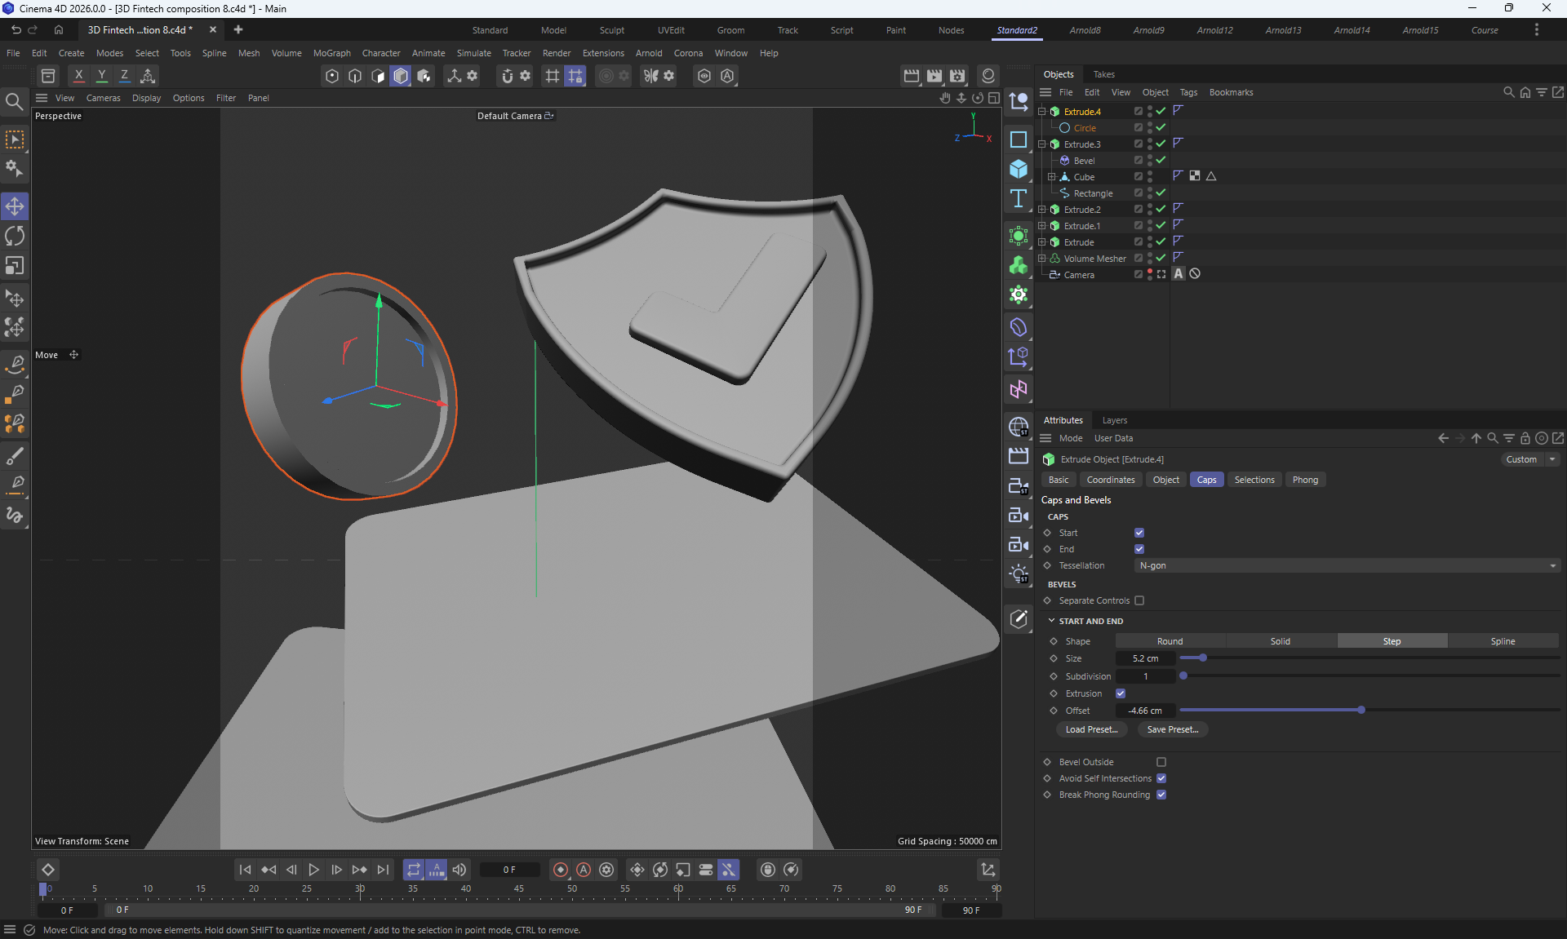Click the Cube primitive icon
The width and height of the screenshot is (1567, 939).
tap(1018, 169)
